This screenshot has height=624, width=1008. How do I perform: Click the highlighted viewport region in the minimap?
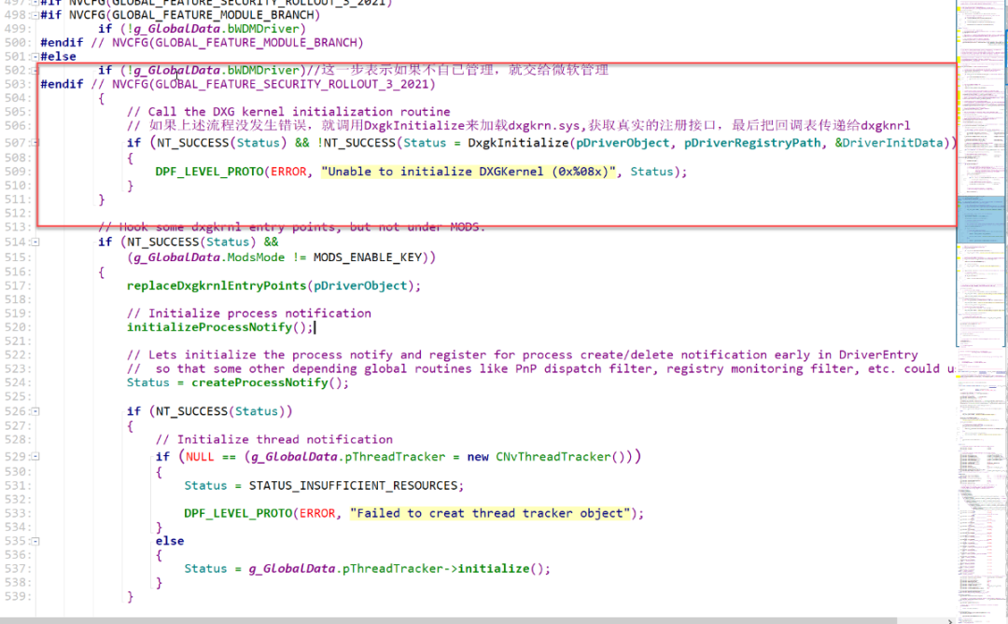click(980, 219)
